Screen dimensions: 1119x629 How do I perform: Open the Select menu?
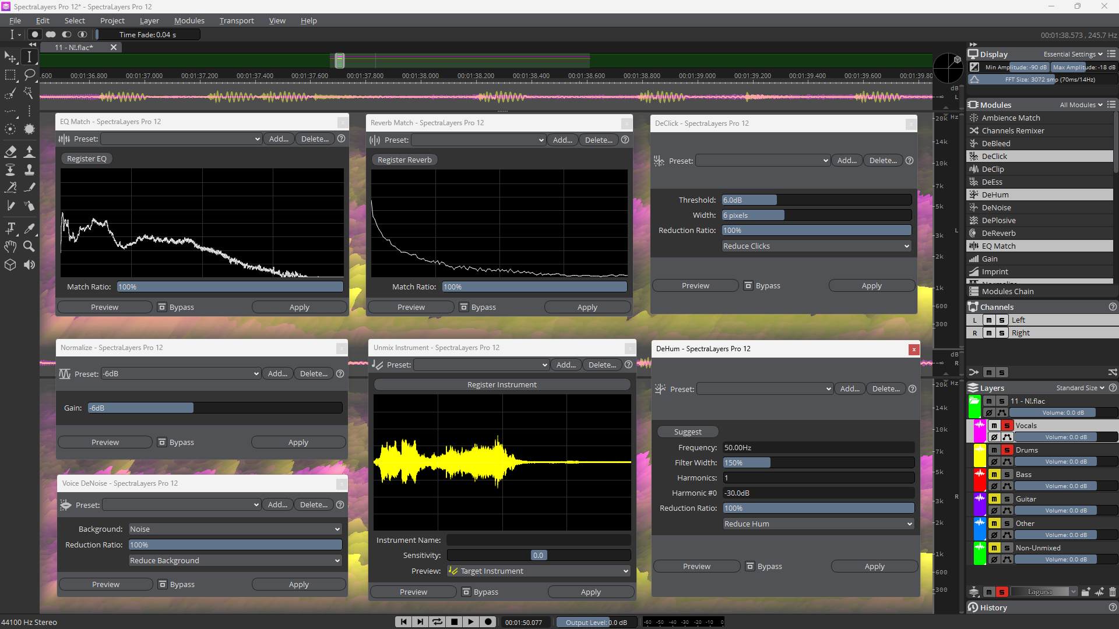point(75,20)
